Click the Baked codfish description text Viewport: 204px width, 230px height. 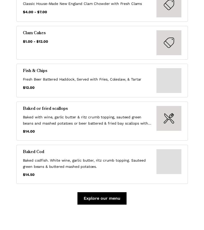84,164
